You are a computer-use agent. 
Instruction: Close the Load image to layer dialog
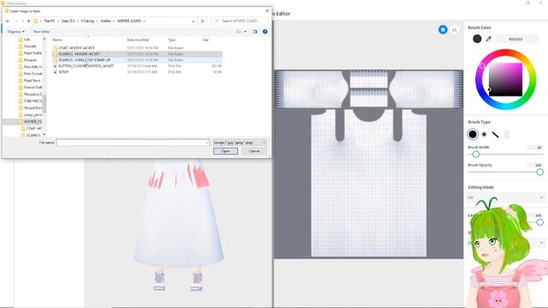pyautogui.click(x=267, y=11)
